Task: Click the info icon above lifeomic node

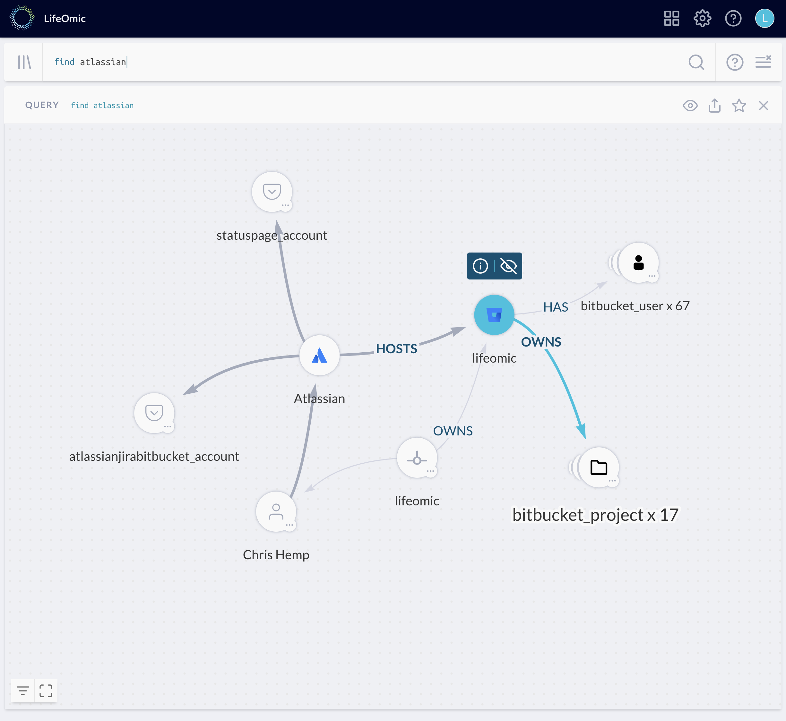Action: pyautogui.click(x=480, y=266)
